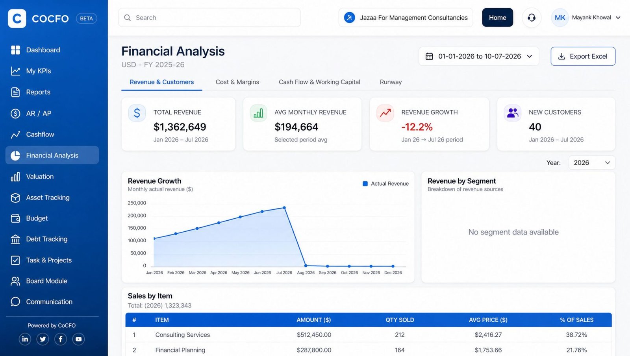Image resolution: width=630 pixels, height=356 pixels.
Task: Click the LinkedIn icon in sidebar footer
Action: pos(25,339)
